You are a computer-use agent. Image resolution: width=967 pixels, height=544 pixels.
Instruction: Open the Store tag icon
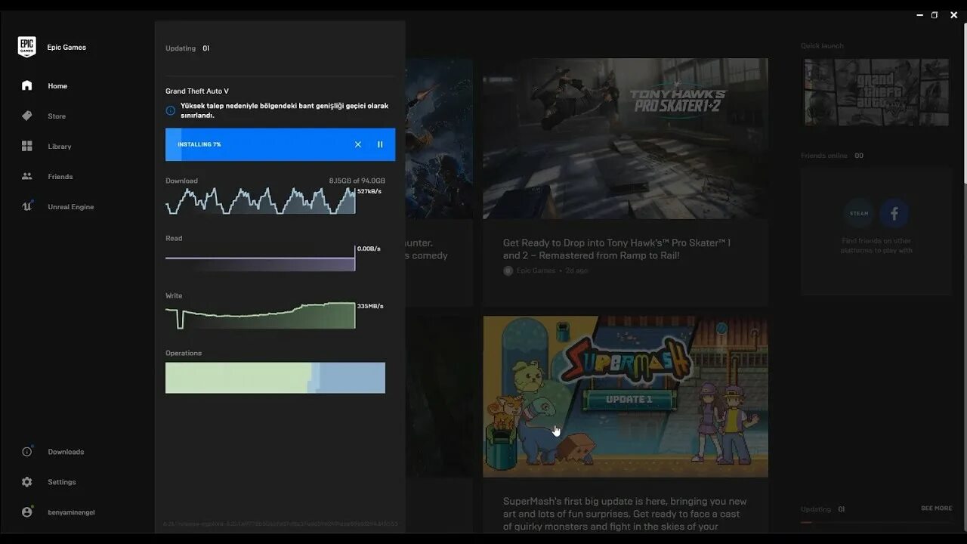click(27, 116)
